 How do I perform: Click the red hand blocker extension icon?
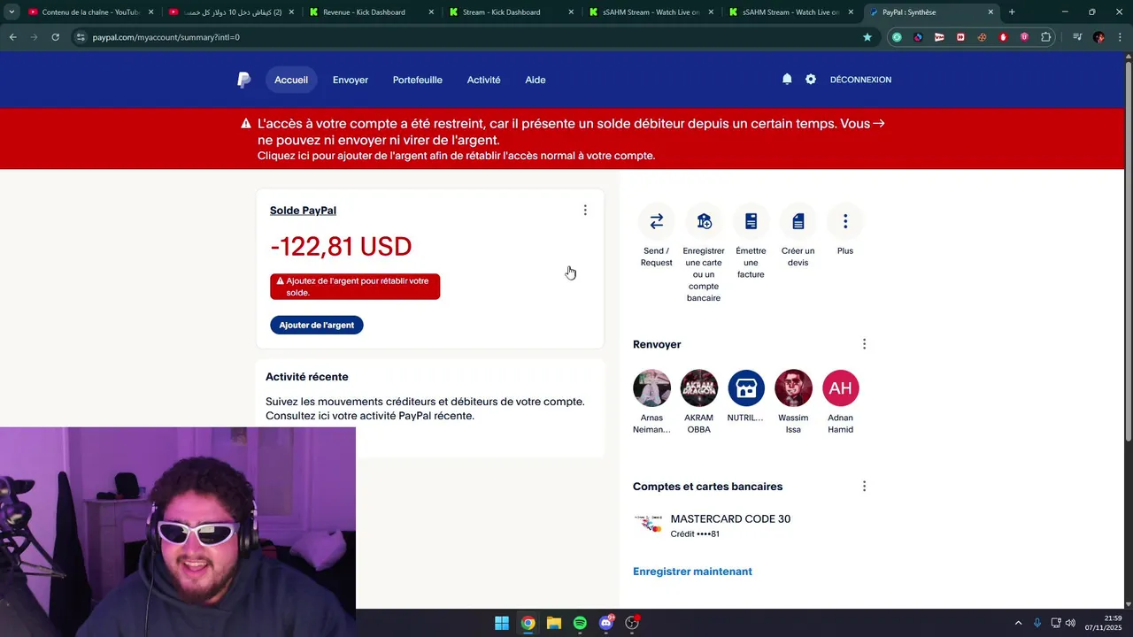1003,37
